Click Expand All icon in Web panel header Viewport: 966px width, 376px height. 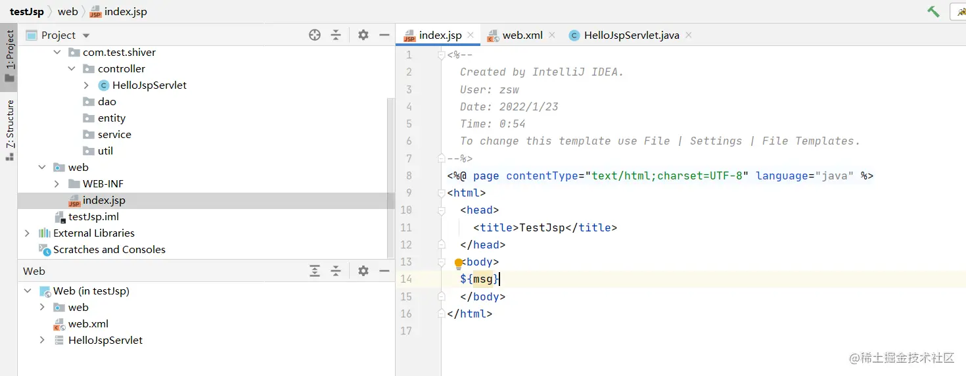[x=315, y=271]
